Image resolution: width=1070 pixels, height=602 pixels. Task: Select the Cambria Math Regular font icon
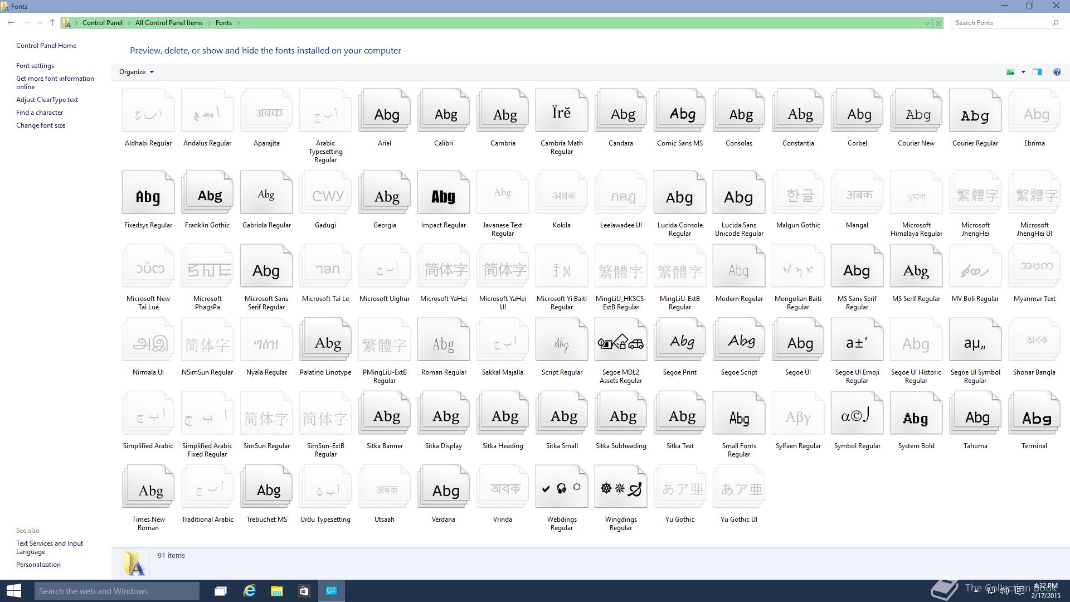pyautogui.click(x=562, y=110)
